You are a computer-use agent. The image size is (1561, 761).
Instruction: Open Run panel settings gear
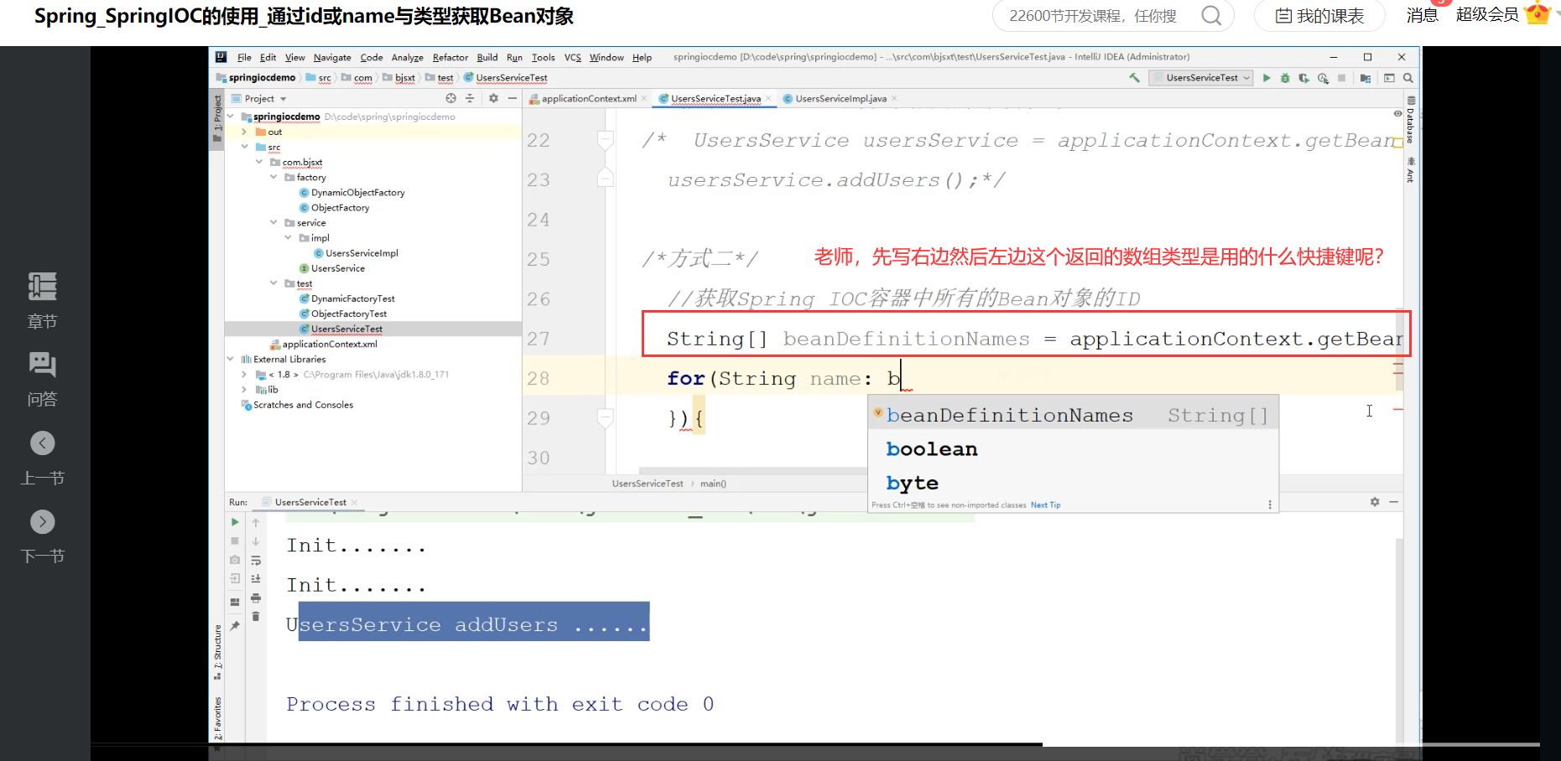(x=1375, y=501)
